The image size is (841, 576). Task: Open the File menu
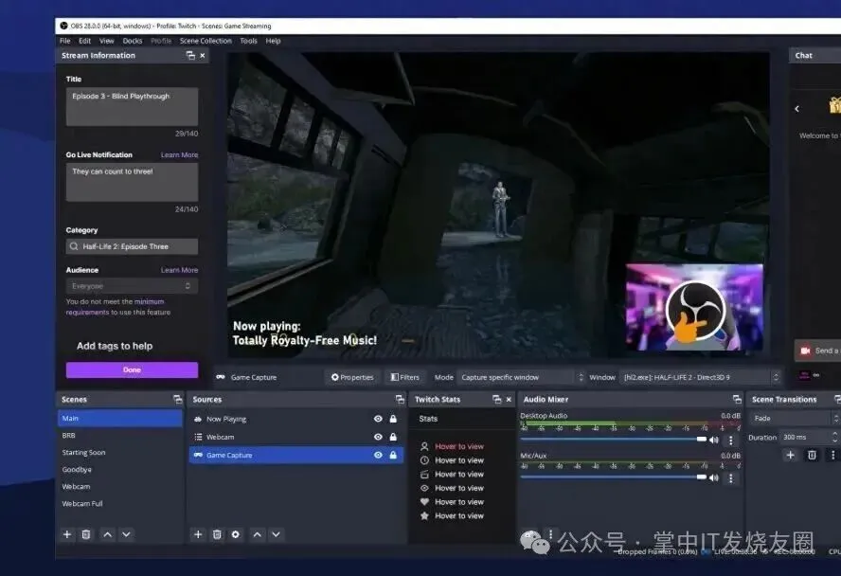point(65,41)
